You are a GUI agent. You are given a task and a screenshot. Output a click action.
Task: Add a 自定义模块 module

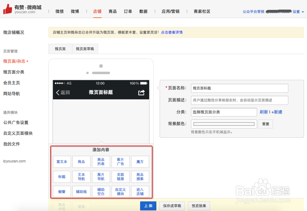coord(121,192)
